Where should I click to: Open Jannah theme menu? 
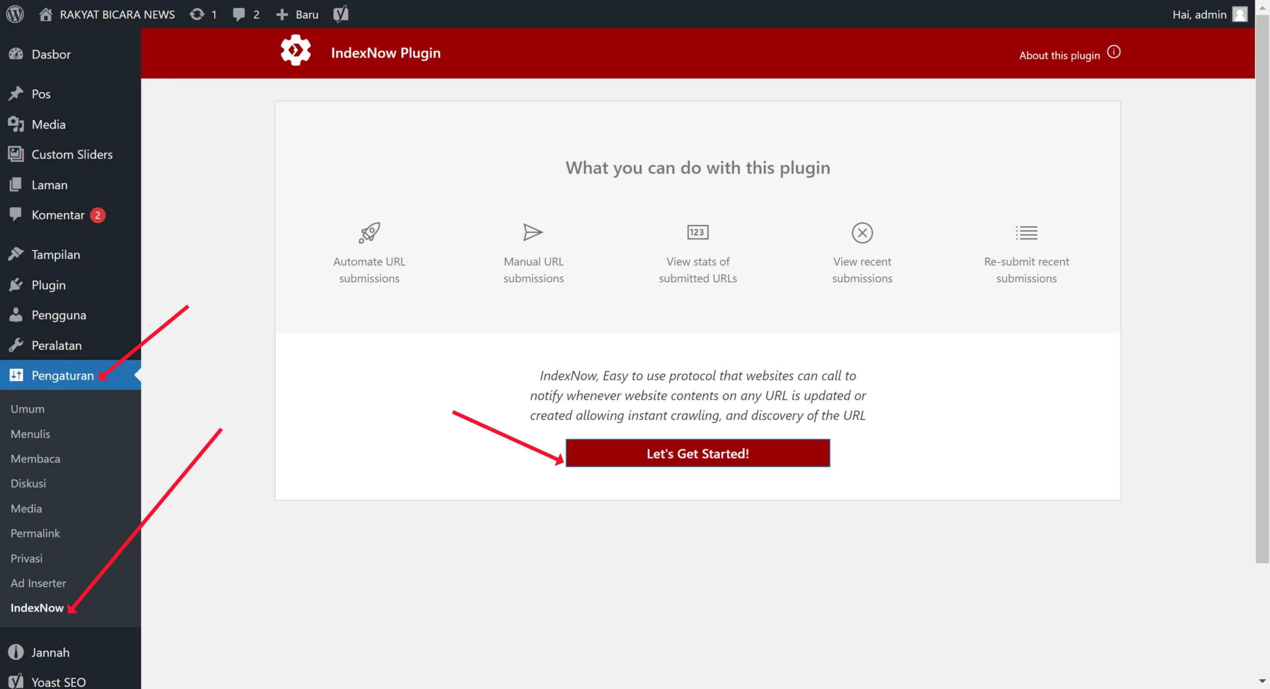tap(71, 652)
